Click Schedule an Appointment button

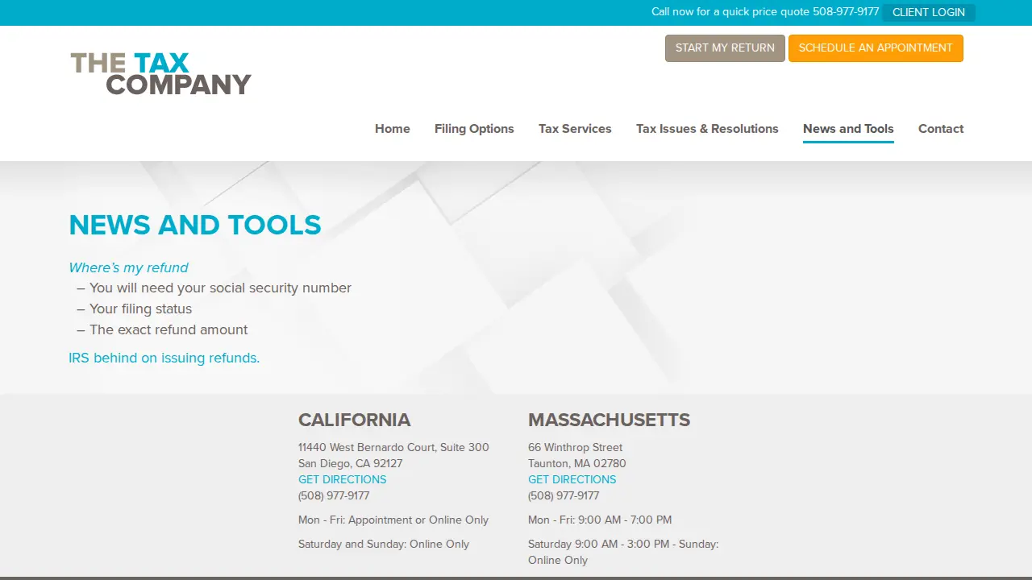pyautogui.click(x=876, y=48)
